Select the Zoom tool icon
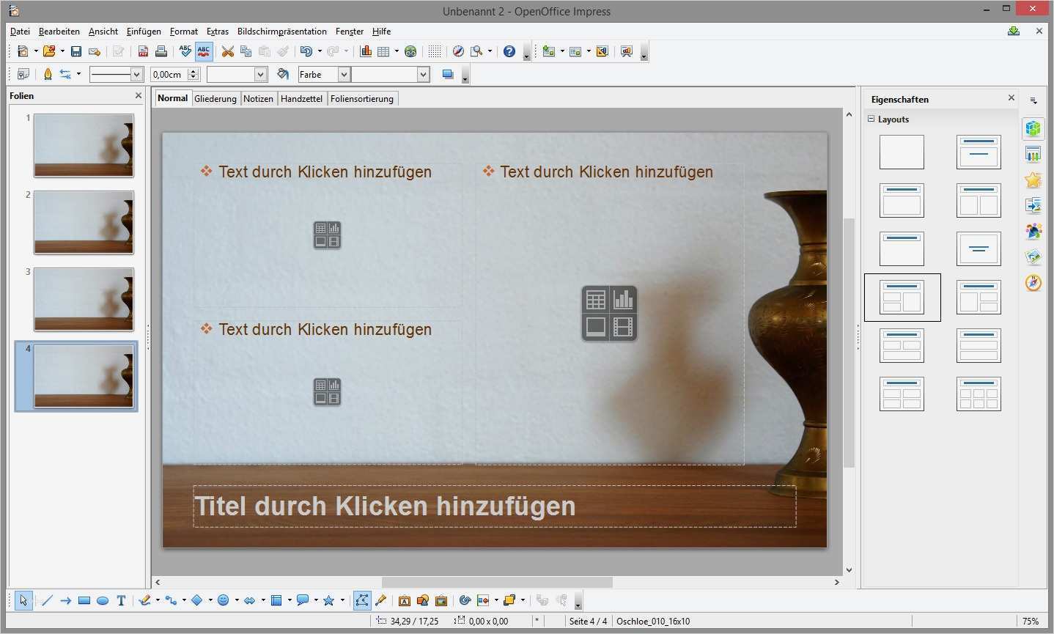Viewport: 1054px width, 634px height. click(x=475, y=51)
